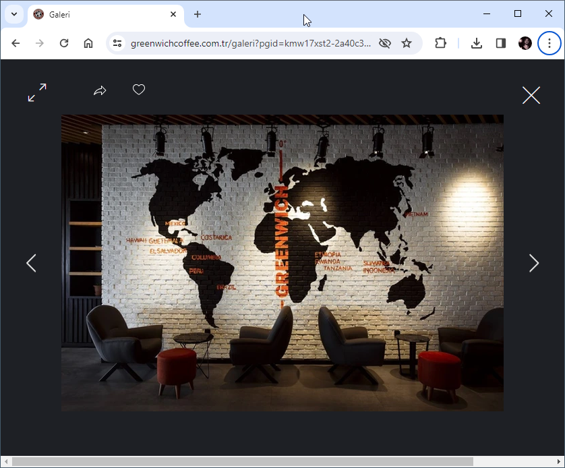Click the left scrollbar arrow

click(6, 461)
